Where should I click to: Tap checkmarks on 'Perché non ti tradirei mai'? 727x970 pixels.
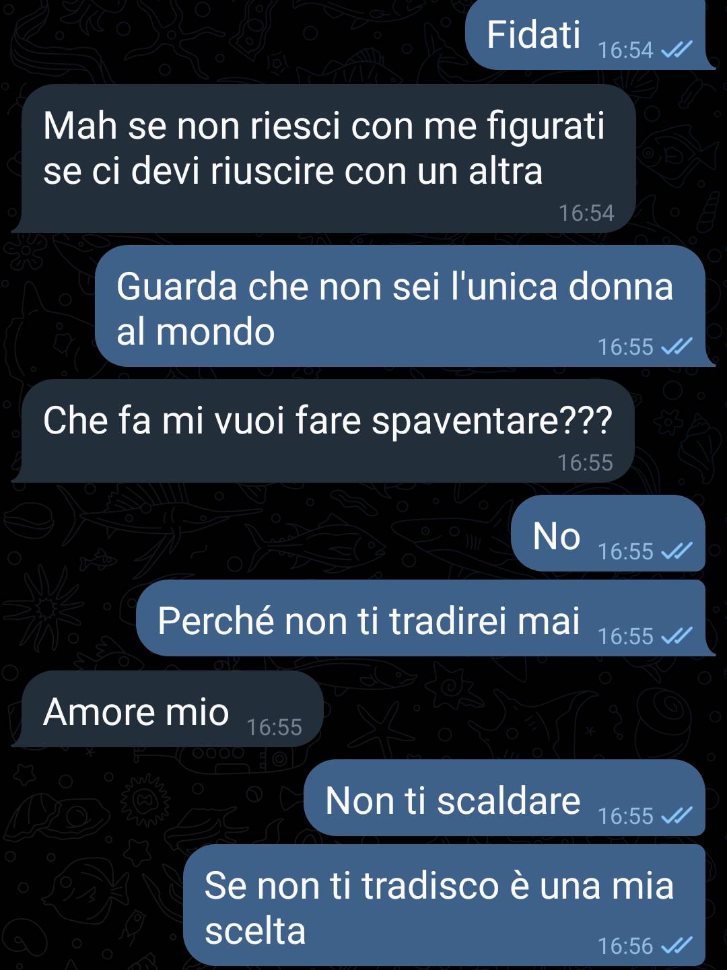tap(677, 635)
